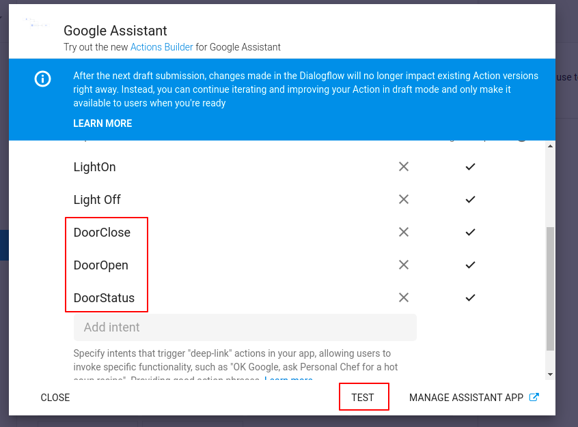Screen dimensions: 578x427
Task: Select the DoorOpen intent name
Action: (101, 265)
